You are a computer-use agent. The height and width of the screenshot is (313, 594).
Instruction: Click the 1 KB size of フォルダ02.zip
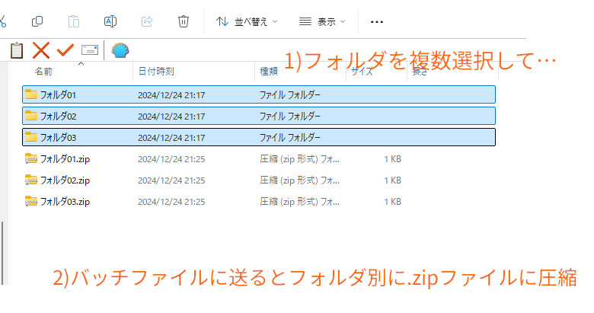point(392,180)
